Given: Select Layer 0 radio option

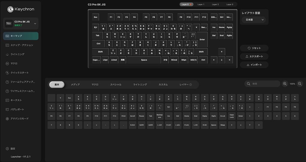Looking at the screenshot, I should point(187,4).
